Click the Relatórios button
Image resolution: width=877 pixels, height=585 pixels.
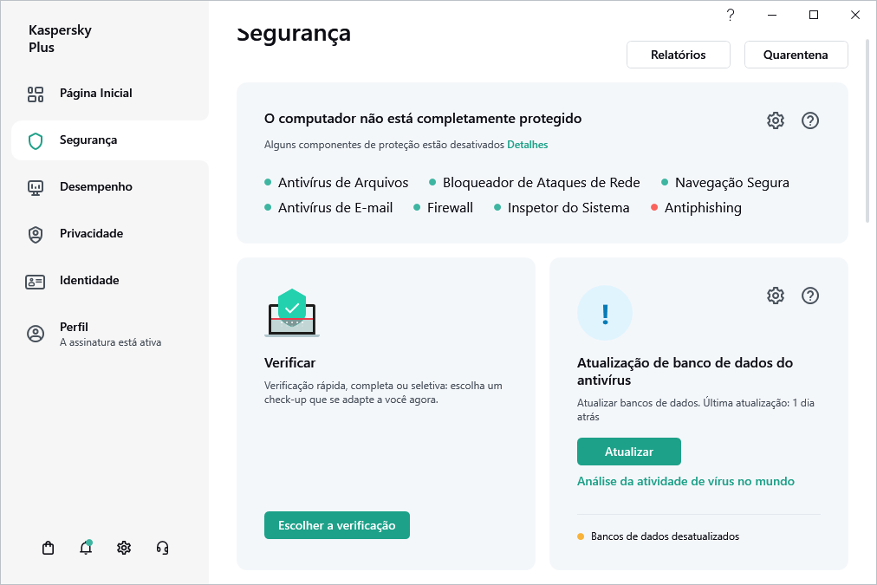pyautogui.click(x=679, y=55)
